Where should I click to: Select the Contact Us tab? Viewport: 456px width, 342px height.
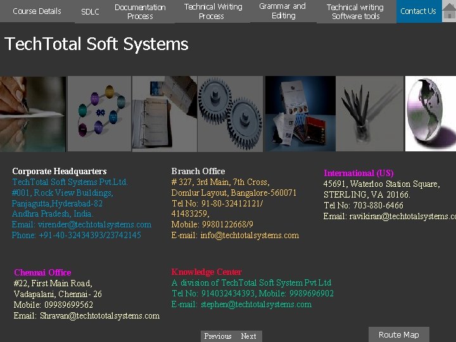pos(419,11)
